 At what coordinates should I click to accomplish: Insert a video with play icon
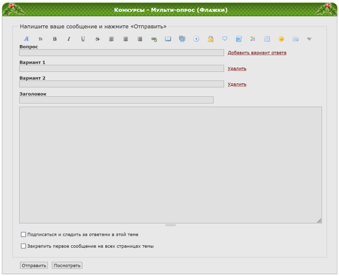tap(196, 39)
